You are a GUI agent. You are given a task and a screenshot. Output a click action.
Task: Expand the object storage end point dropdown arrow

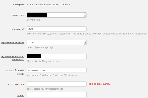[x=85, y=43]
